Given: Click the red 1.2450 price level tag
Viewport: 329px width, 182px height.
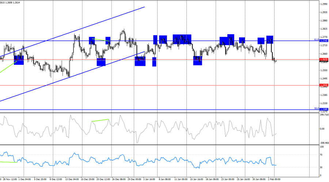Looking at the screenshot, I should 324,85.
